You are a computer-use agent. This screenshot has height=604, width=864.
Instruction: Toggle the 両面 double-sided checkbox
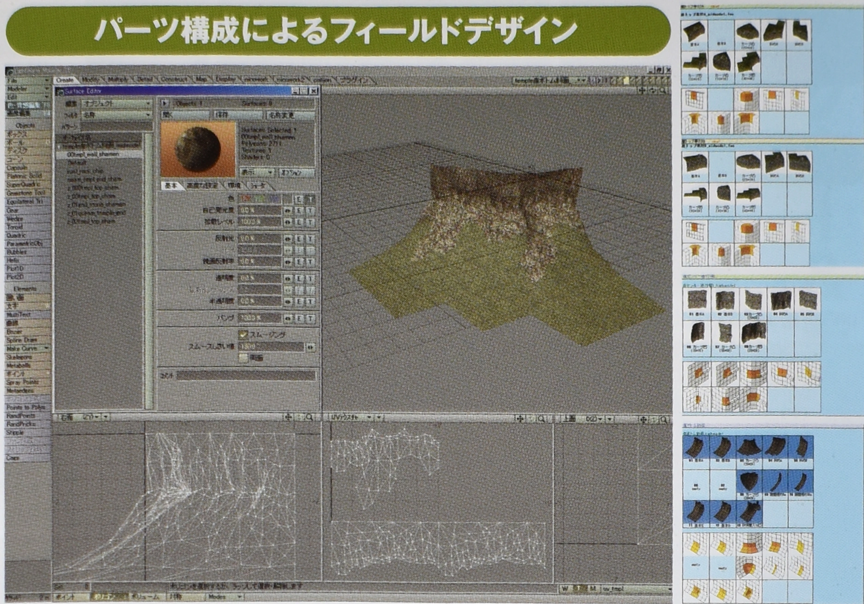click(243, 357)
